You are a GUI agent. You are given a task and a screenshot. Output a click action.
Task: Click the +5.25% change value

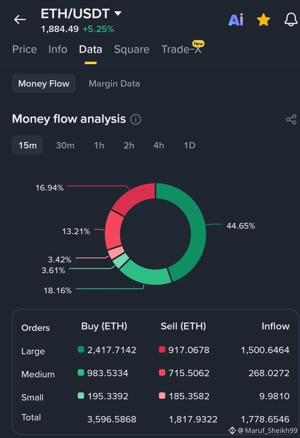pyautogui.click(x=98, y=29)
